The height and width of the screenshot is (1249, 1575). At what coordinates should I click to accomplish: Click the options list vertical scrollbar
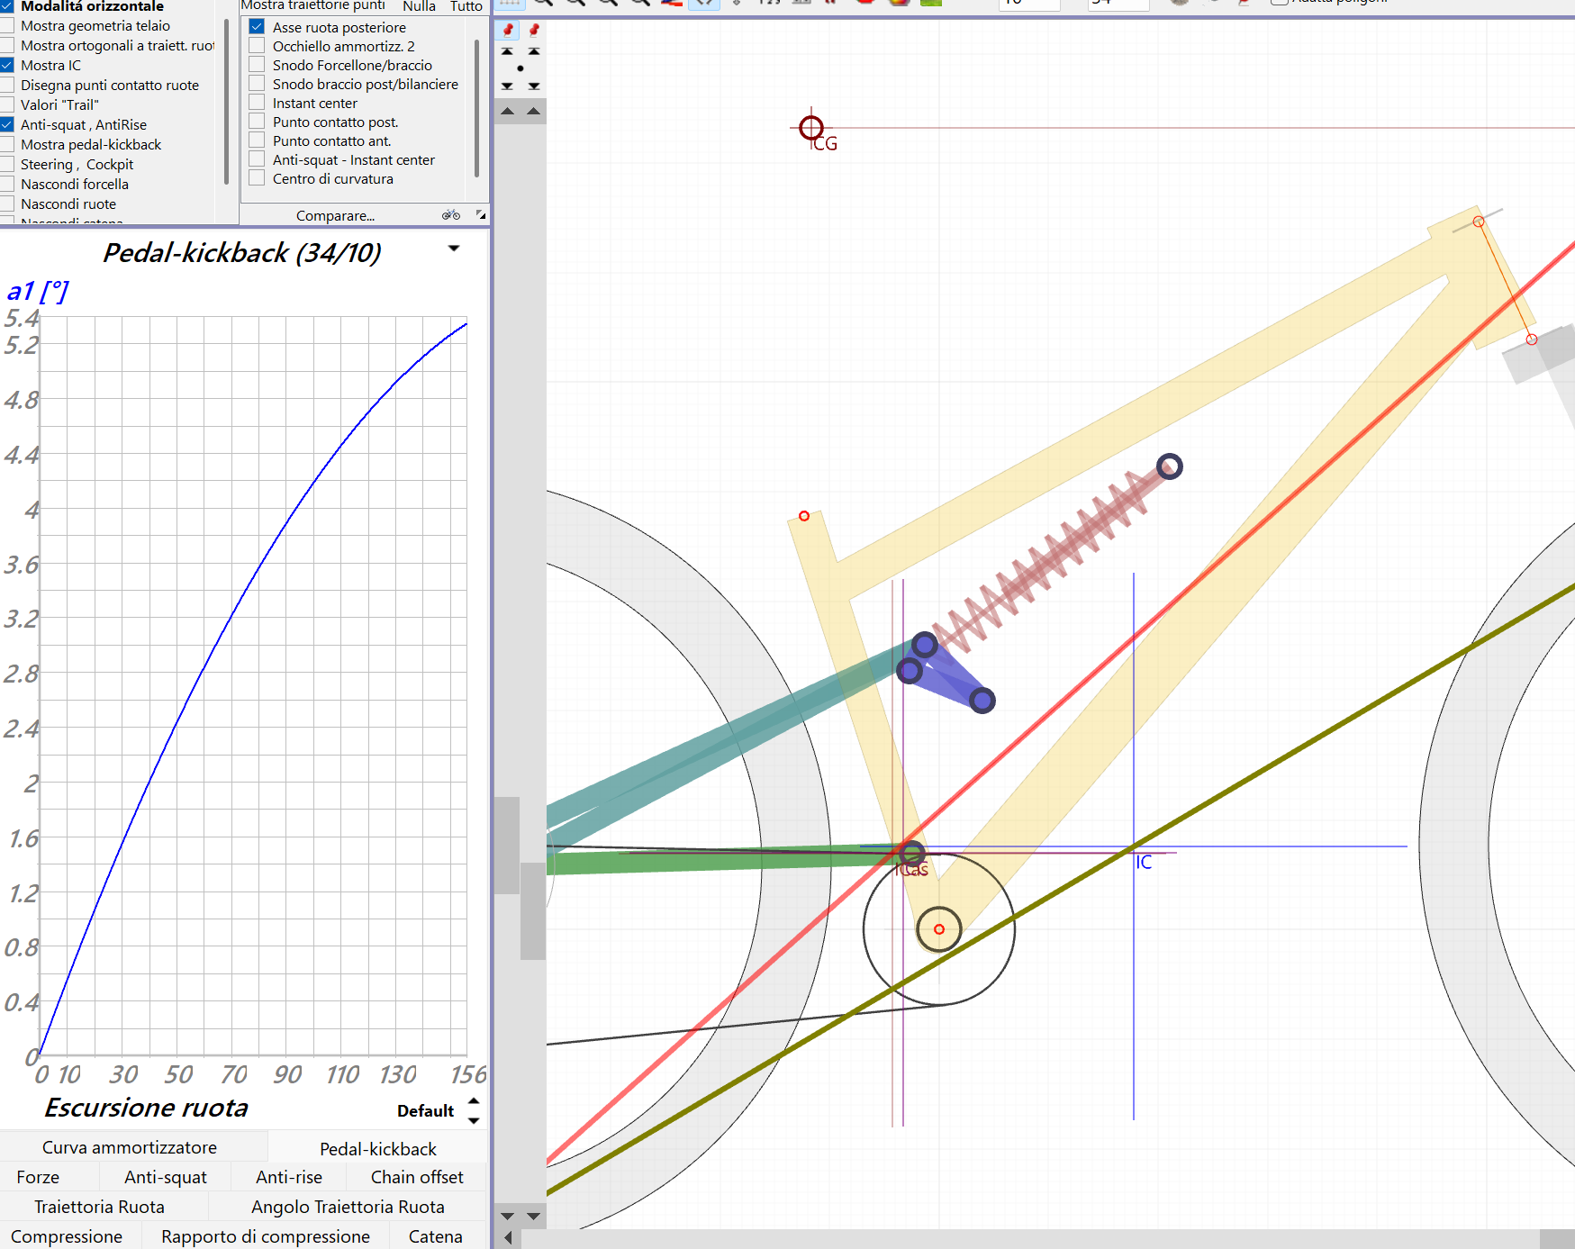[x=226, y=102]
